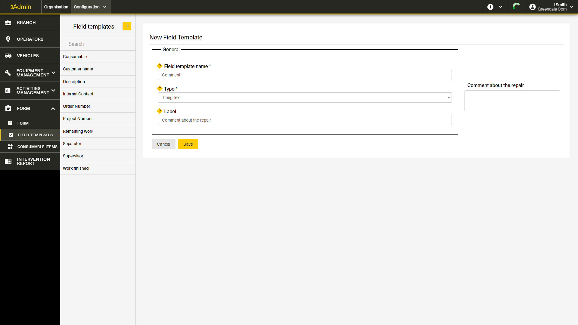Viewport: 578px width, 325px height.
Task: Save the new field template
Action: [188, 144]
